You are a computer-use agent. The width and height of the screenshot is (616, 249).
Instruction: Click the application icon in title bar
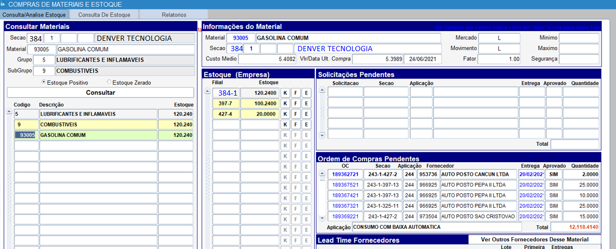point(4,5)
